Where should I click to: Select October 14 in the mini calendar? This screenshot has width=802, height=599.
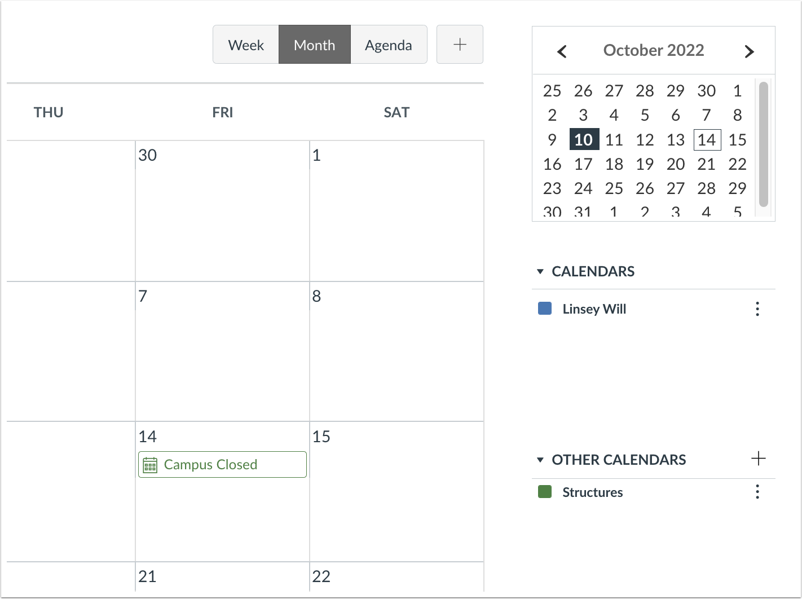tap(706, 139)
